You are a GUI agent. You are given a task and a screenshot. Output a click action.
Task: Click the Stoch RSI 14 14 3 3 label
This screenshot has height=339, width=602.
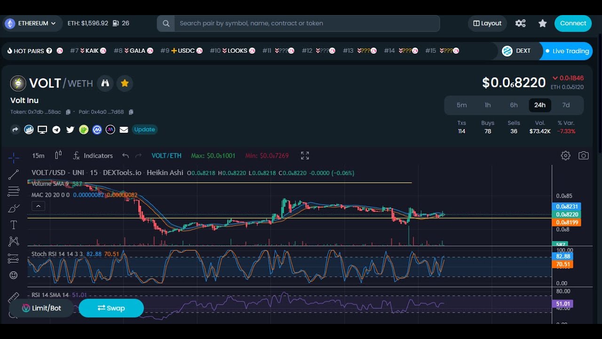coord(57,254)
